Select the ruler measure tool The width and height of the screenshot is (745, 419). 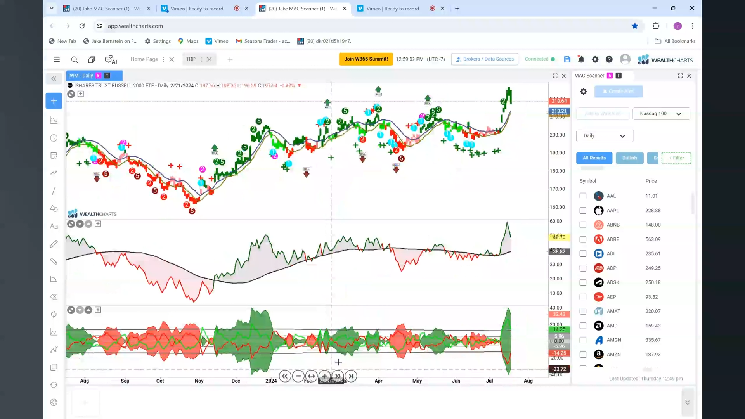pos(54,261)
